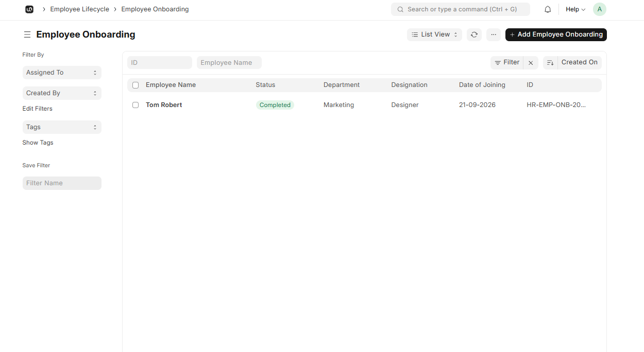Open the Tom Robert onboarding record
The width and height of the screenshot is (644, 352).
(164, 105)
